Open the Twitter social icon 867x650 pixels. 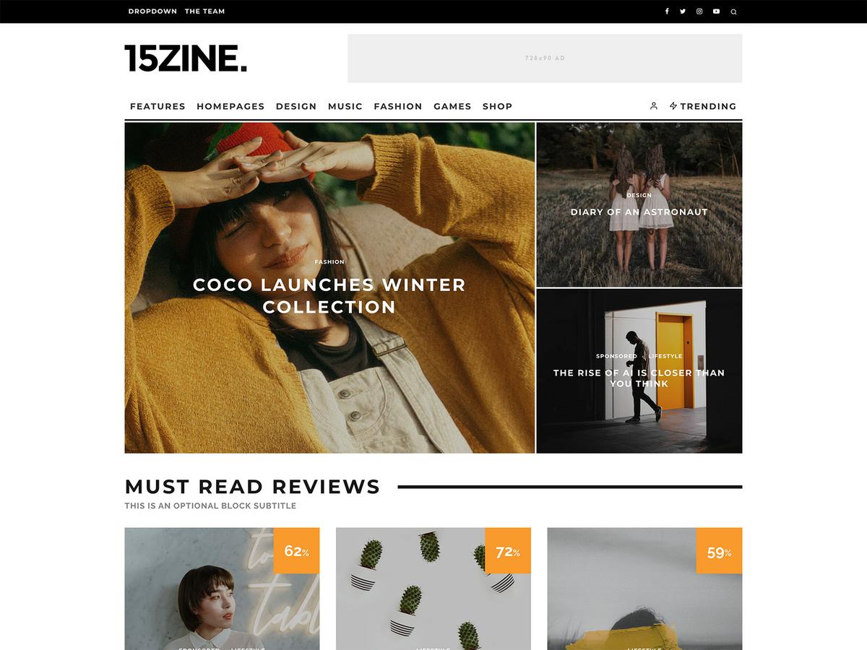(683, 12)
